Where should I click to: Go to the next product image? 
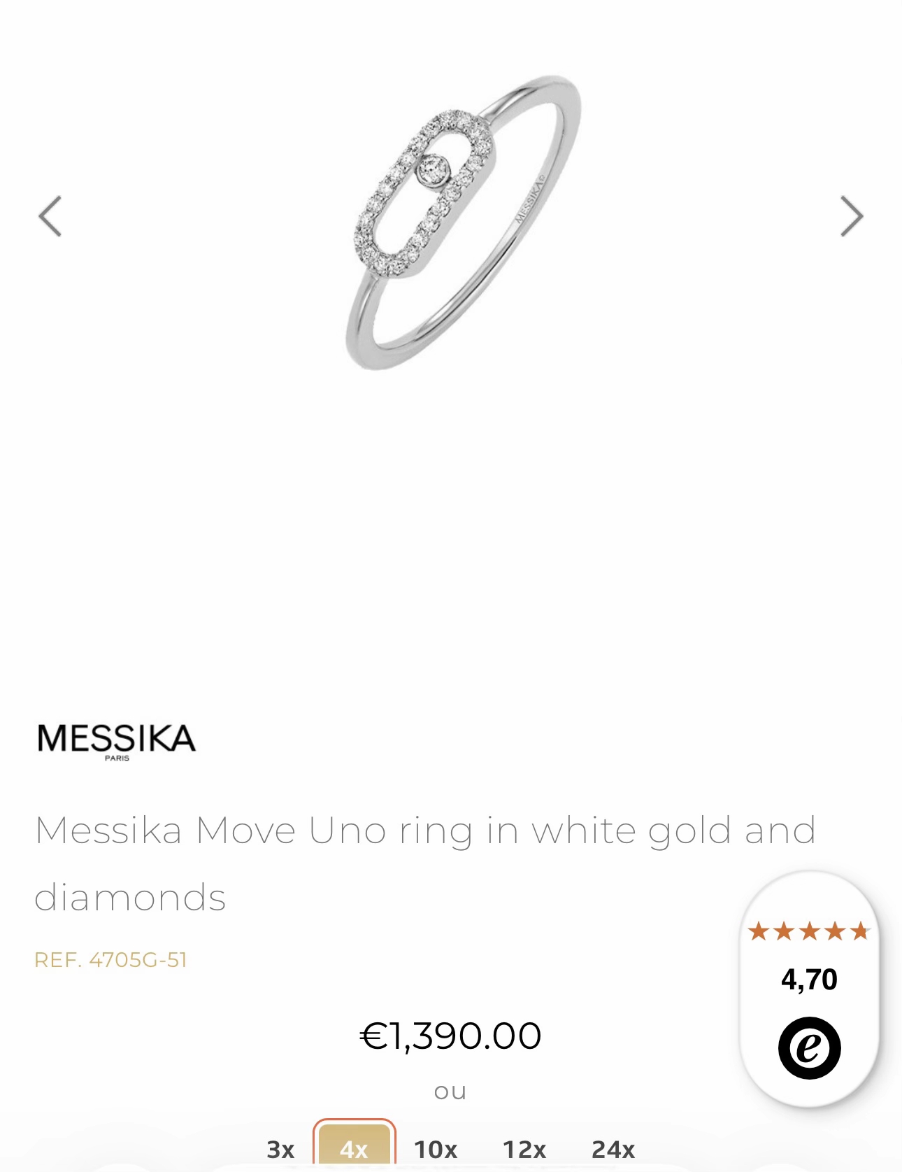[851, 216]
